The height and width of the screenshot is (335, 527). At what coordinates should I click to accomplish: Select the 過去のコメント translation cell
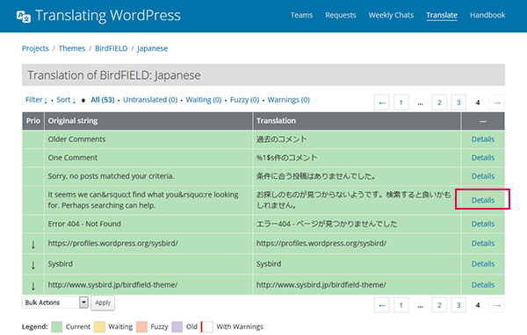pyautogui.click(x=357, y=139)
